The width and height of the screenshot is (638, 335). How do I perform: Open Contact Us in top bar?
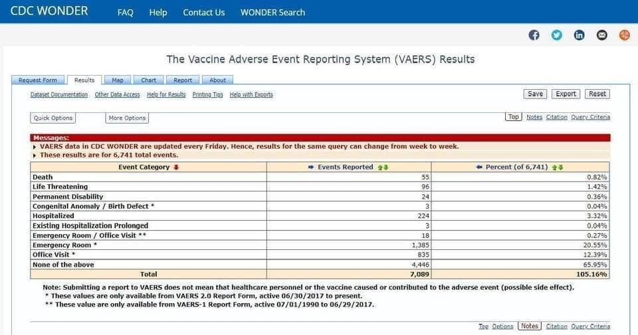[x=204, y=13]
